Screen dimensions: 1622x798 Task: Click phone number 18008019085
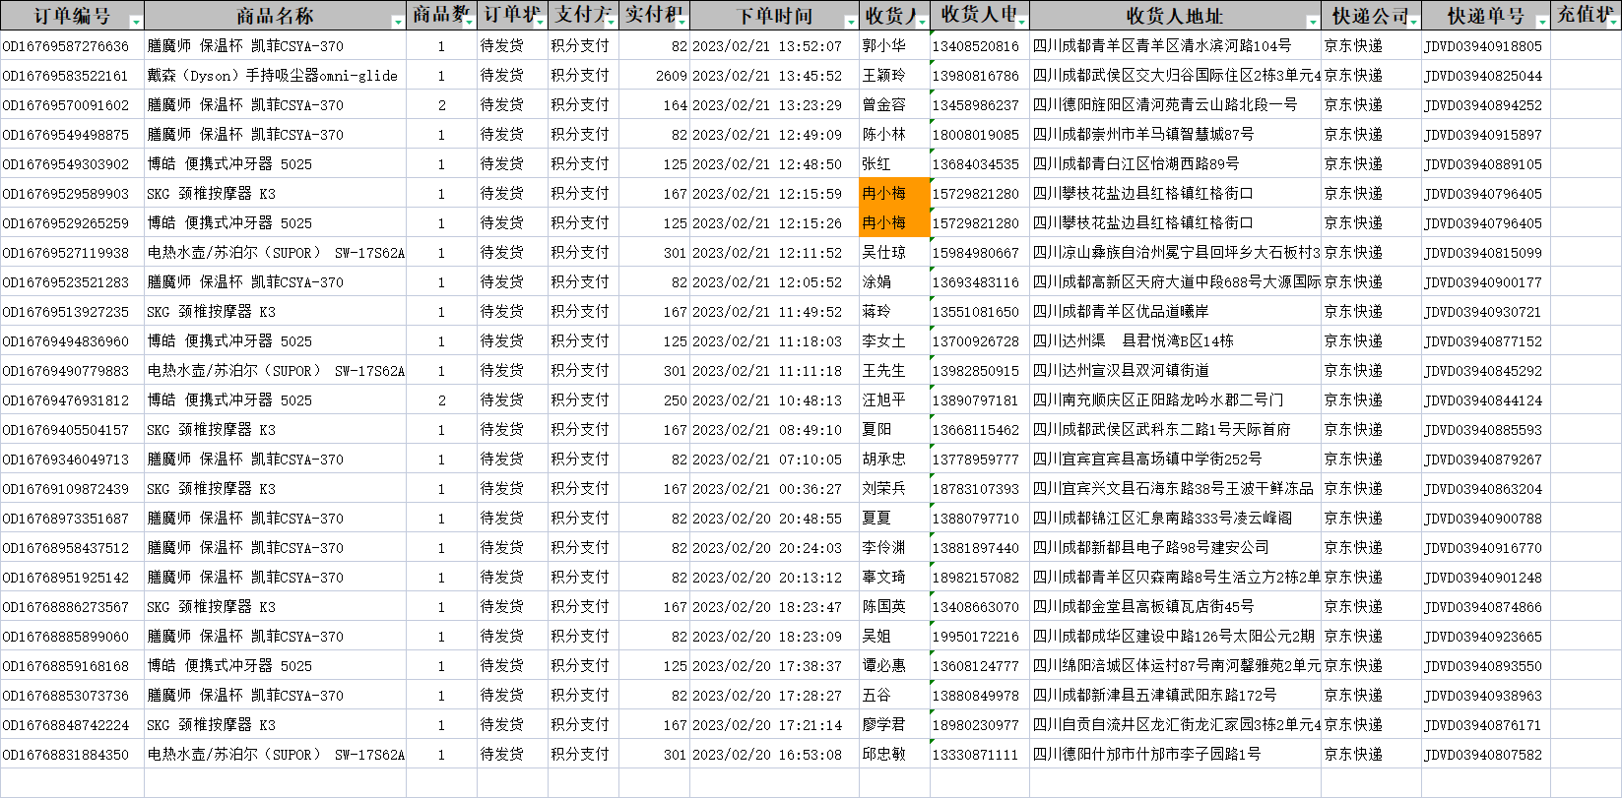tap(980, 135)
